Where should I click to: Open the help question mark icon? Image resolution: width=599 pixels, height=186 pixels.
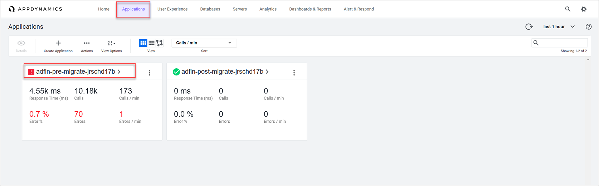[x=589, y=26]
